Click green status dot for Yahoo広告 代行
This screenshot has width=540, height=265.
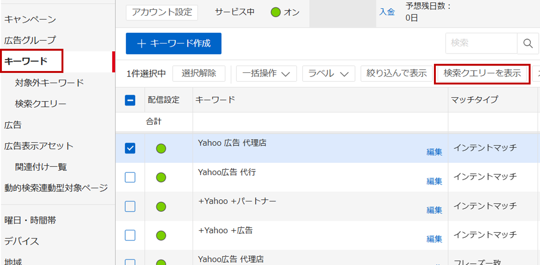pos(161,177)
